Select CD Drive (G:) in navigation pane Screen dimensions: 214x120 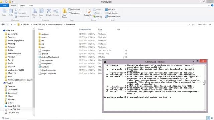tap(13, 113)
